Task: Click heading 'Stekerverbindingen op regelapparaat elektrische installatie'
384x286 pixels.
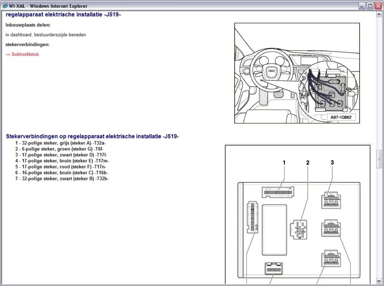Action: 92,136
